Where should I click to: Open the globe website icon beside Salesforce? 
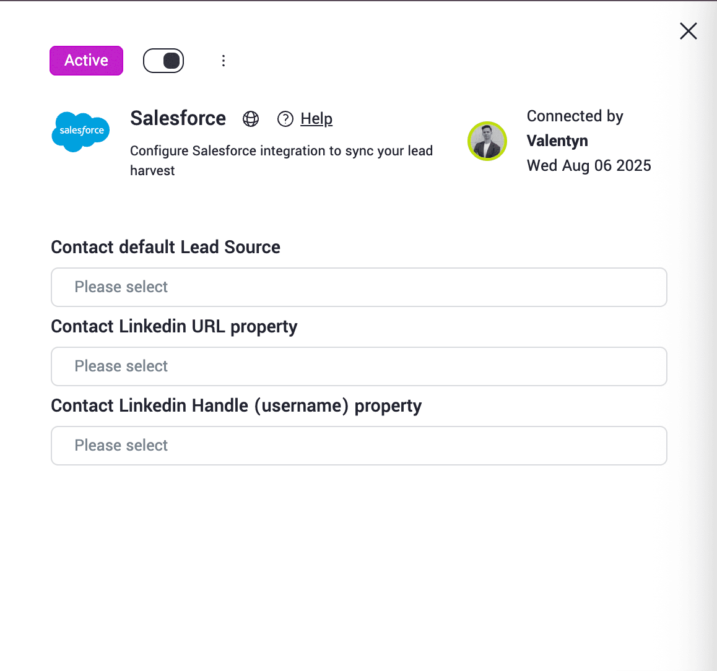[x=251, y=119]
